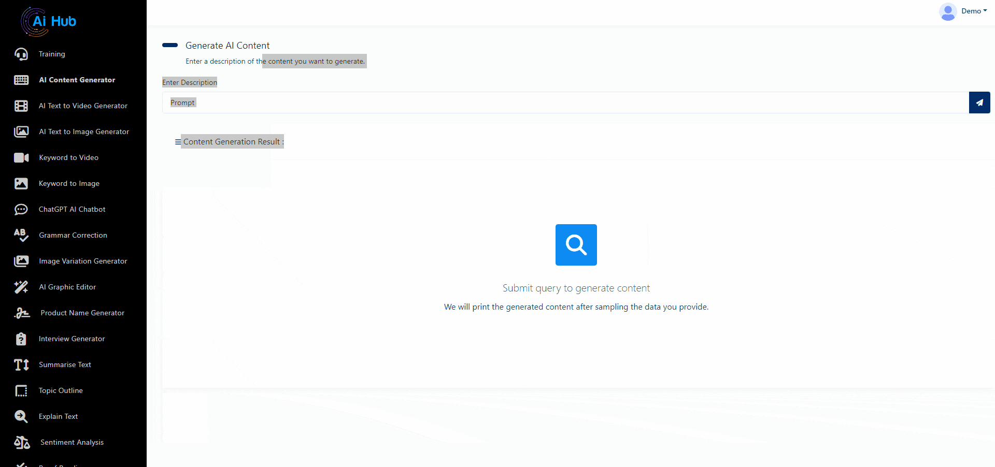
Task: Click the Grammar Correction spell-check icon
Action: click(21, 235)
